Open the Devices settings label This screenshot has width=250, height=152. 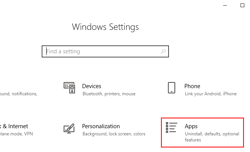pyautogui.click(x=92, y=86)
